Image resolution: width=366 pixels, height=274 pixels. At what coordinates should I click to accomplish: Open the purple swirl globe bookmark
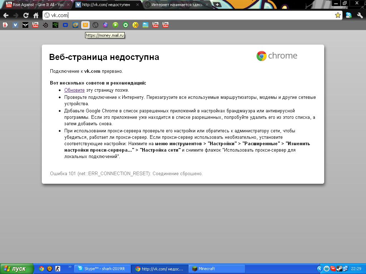pyautogui.click(x=105, y=25)
